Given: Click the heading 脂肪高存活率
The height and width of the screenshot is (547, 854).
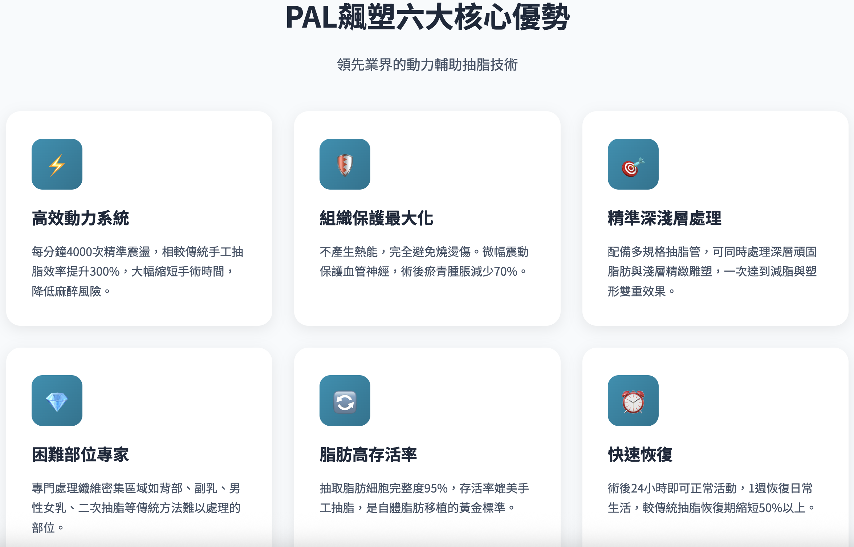Looking at the screenshot, I should [368, 455].
